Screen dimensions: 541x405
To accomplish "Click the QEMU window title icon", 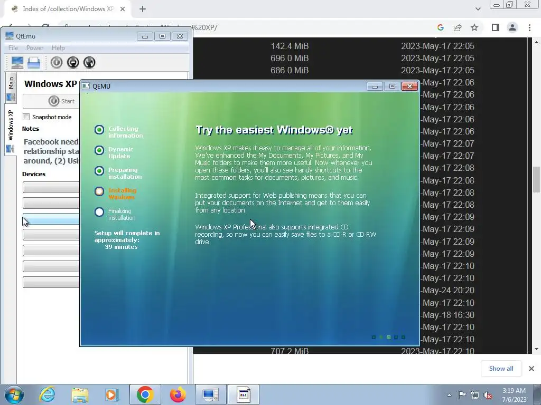I will pos(86,86).
